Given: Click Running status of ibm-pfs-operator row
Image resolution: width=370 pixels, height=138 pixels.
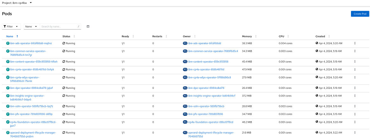Looking at the screenshot, I should click(x=70, y=114).
